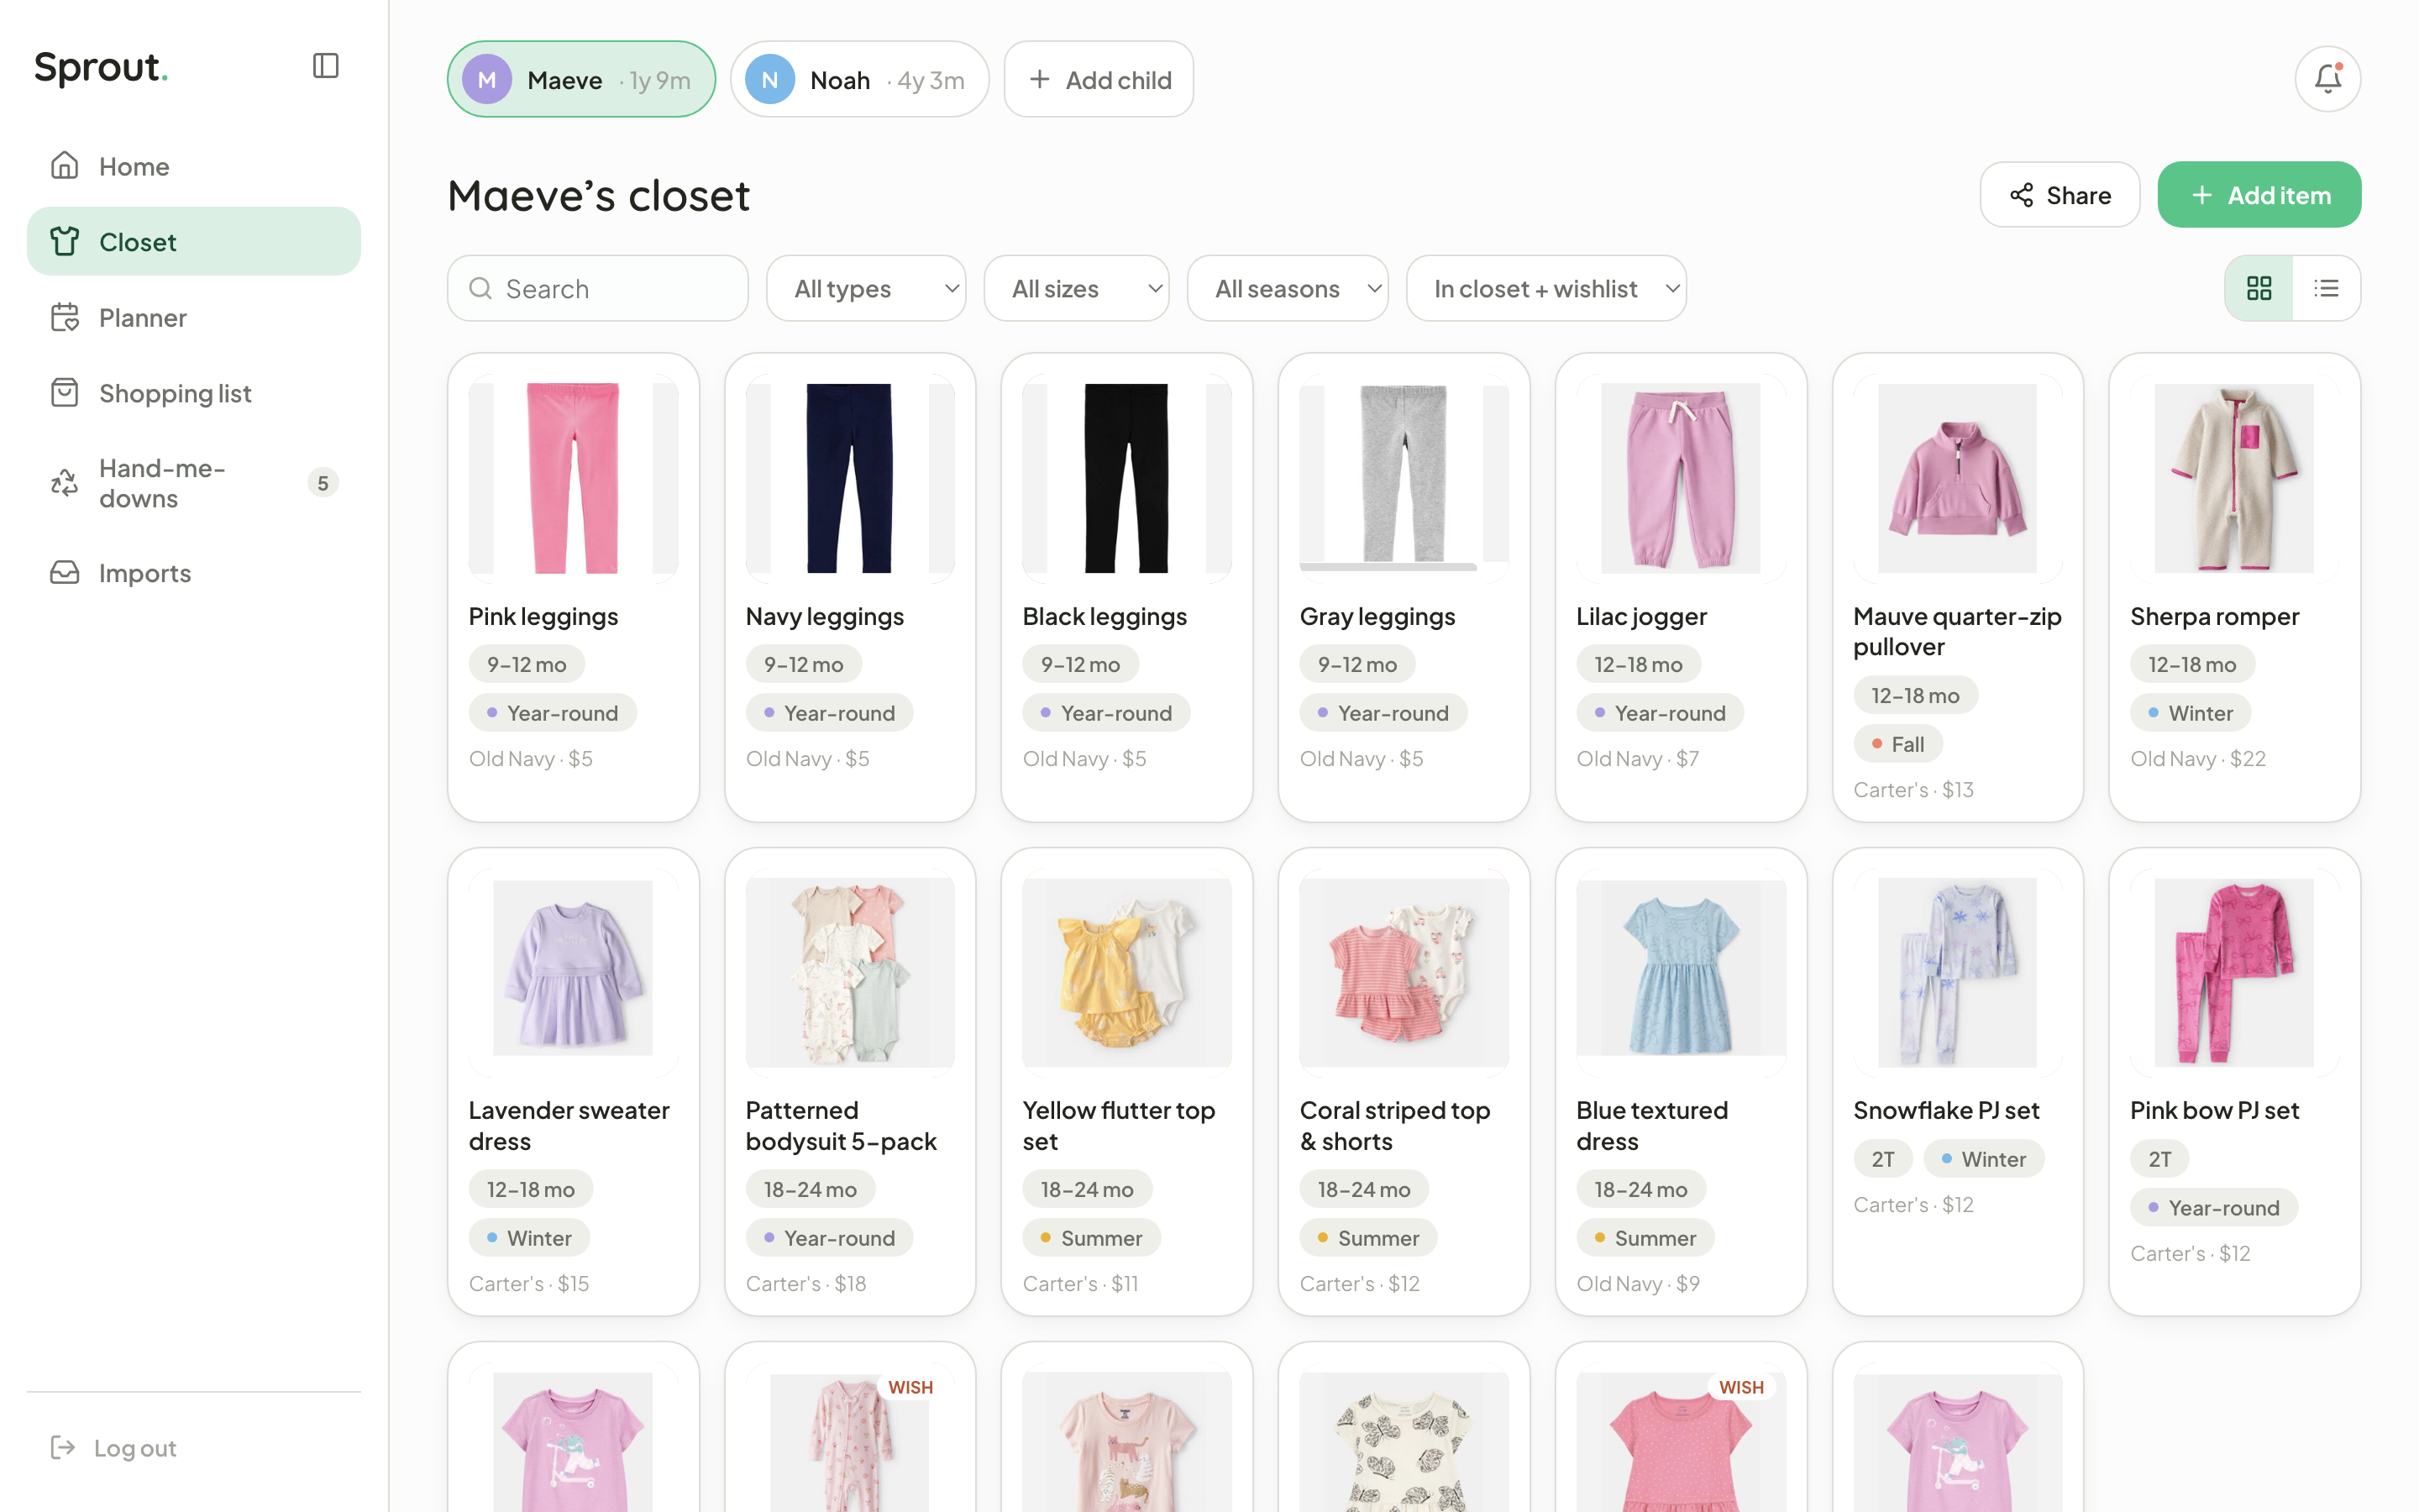This screenshot has width=2419, height=1512.
Task: Open the All types dropdown
Action: (x=866, y=288)
